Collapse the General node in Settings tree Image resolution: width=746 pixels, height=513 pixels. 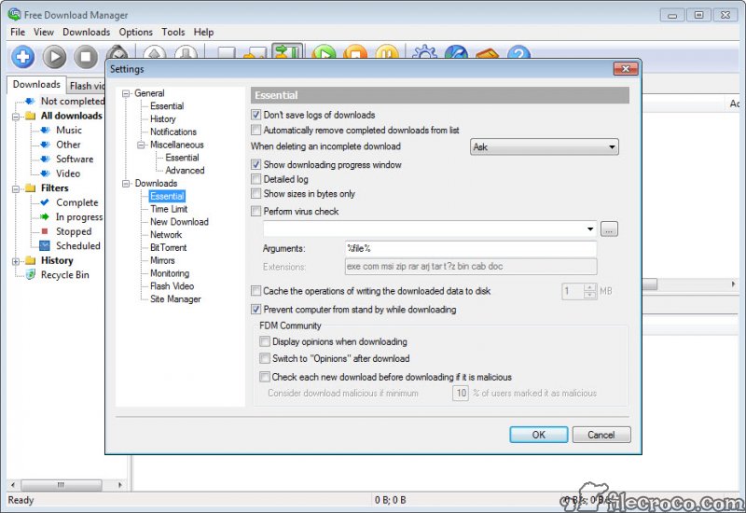coord(126,94)
